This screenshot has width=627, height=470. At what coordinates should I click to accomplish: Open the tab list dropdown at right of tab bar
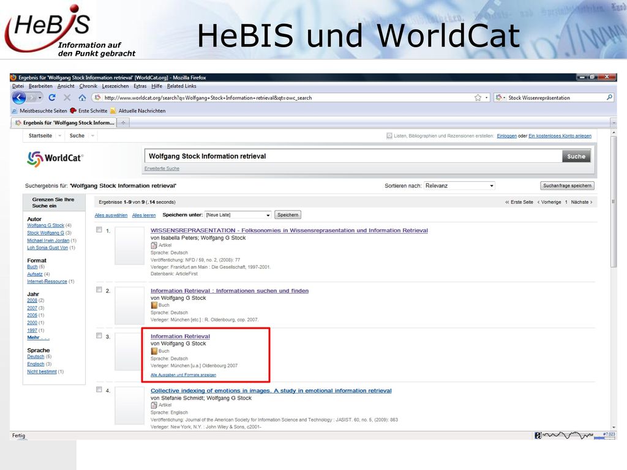pos(613,122)
